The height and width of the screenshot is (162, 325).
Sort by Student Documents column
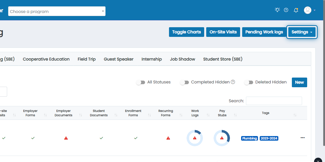[116, 115]
